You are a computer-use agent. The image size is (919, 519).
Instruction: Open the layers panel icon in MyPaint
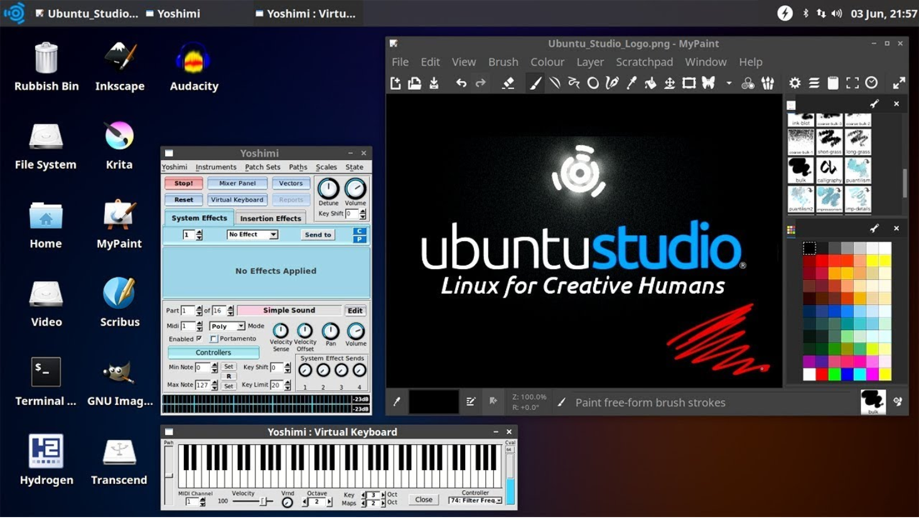tap(814, 83)
